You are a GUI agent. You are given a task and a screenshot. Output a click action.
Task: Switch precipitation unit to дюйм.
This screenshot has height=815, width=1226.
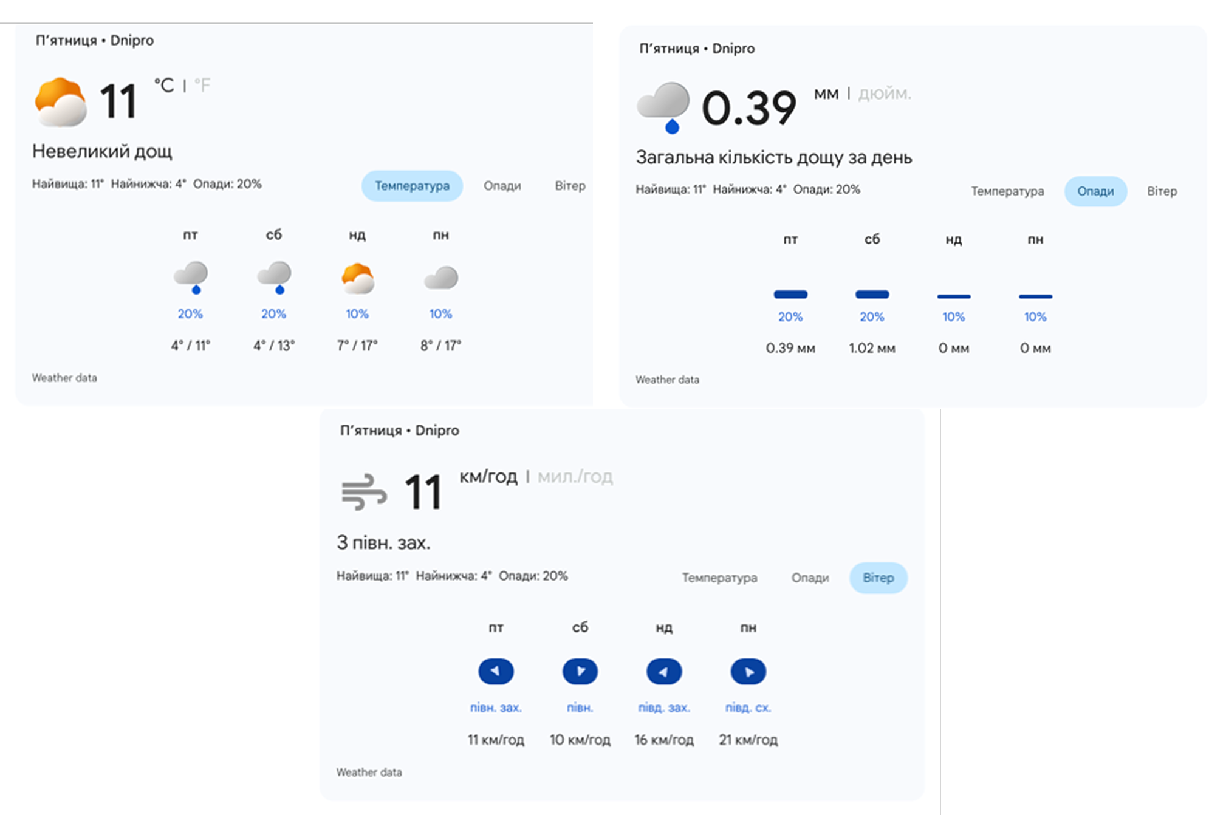pos(884,94)
